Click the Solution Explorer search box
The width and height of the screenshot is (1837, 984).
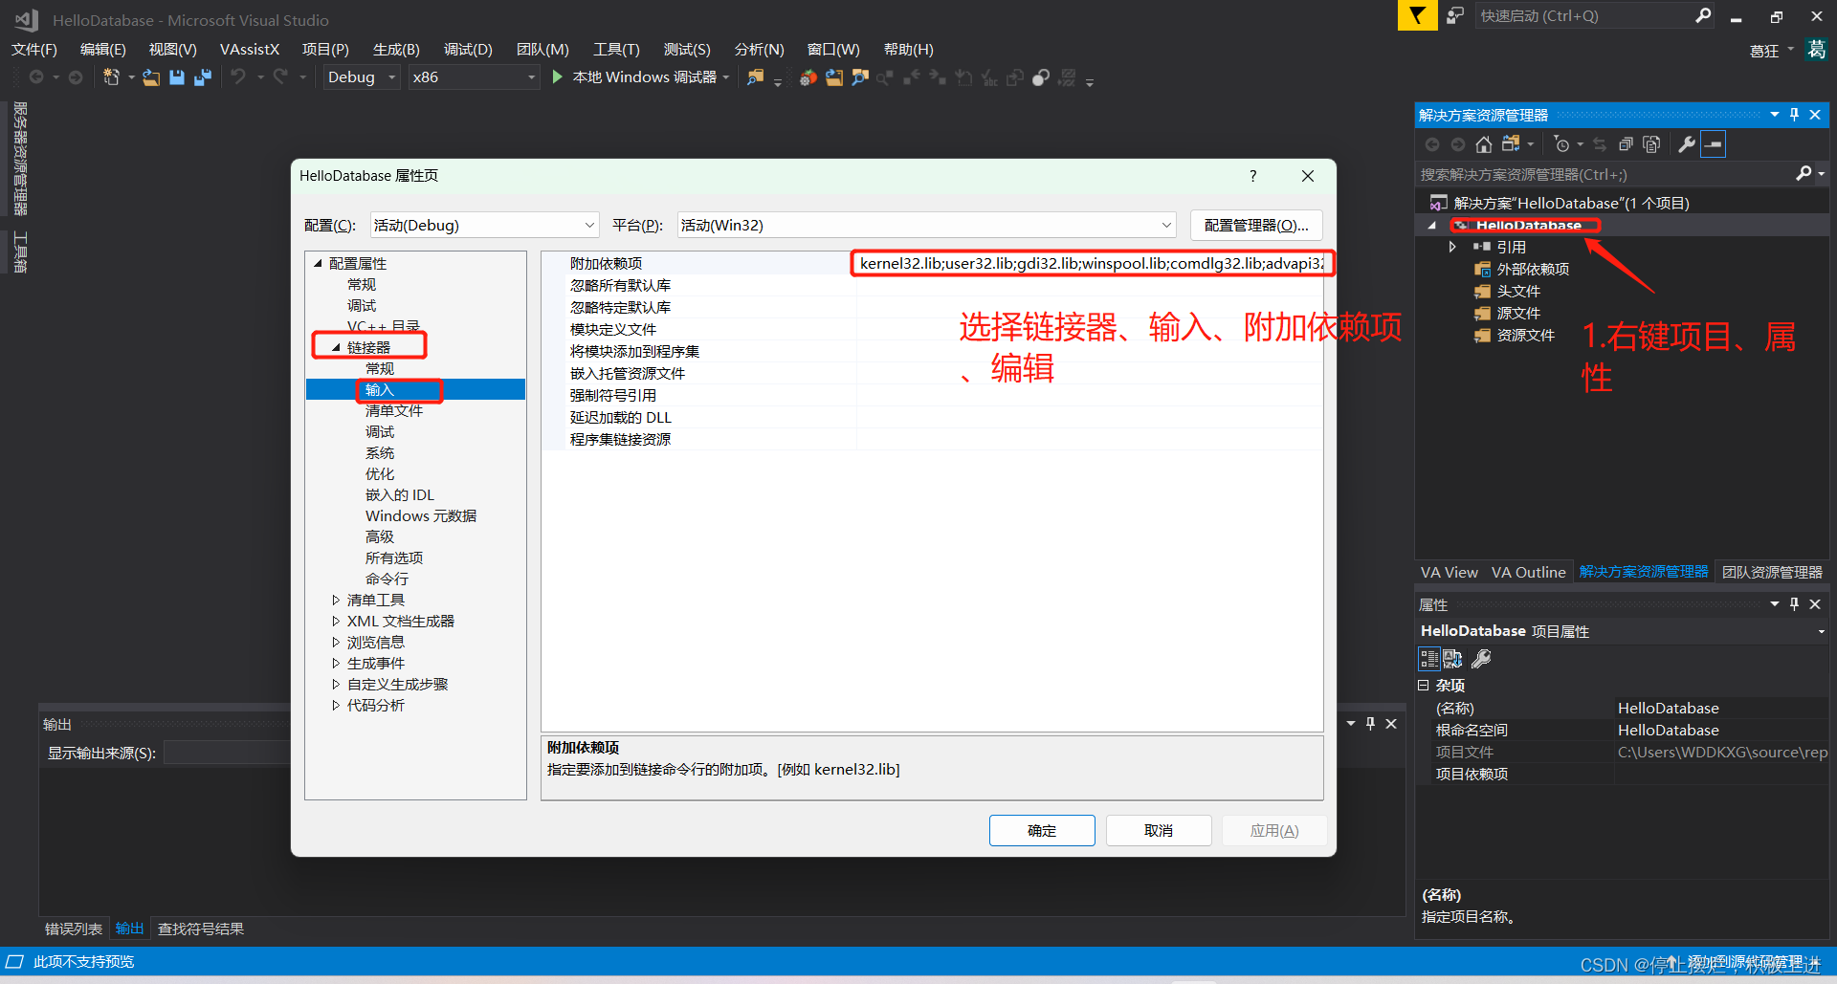[x=1606, y=174]
